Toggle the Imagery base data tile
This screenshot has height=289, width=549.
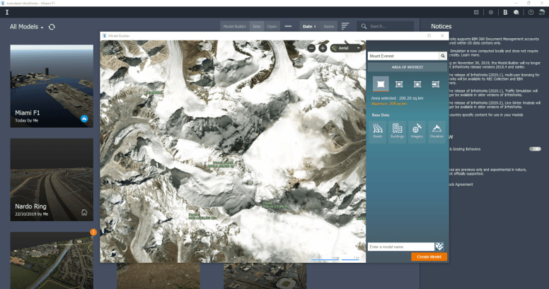(417, 132)
